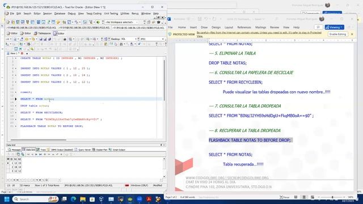Click the taskbar Search box
Image resolution: width=363 pixels, height=204 pixels.
click(x=35, y=199)
